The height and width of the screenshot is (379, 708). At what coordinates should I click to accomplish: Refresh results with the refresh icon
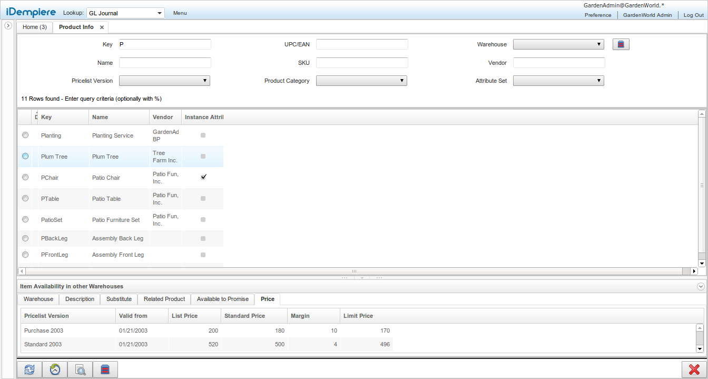click(29, 369)
